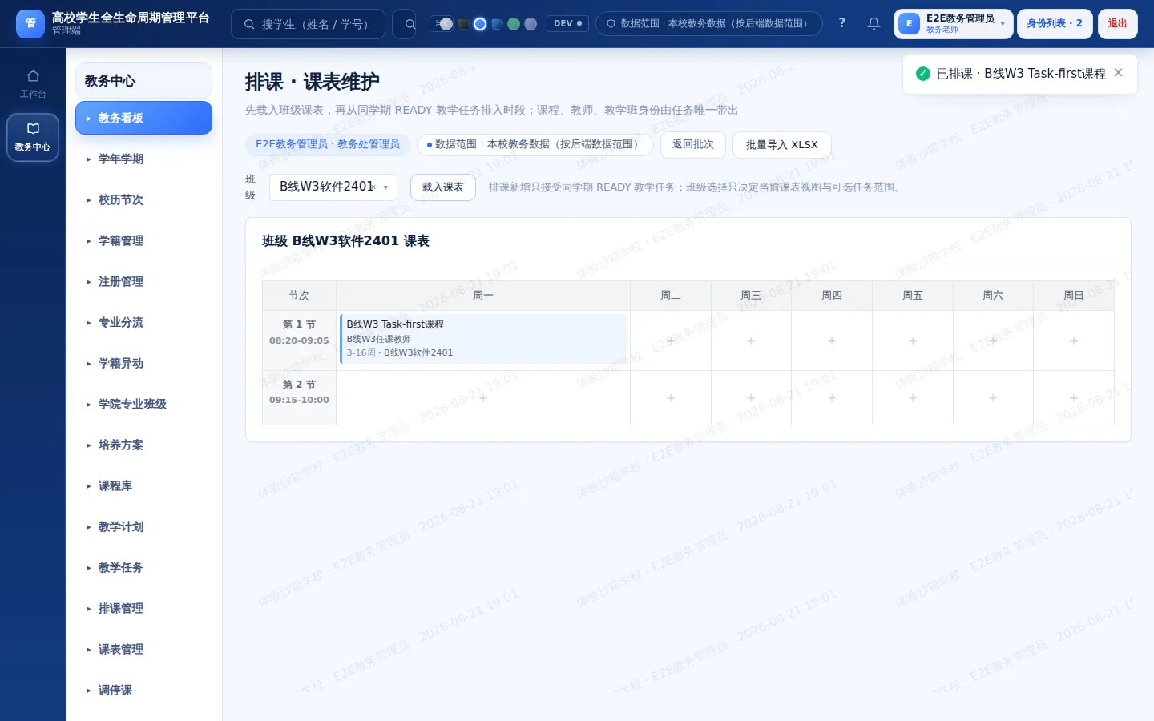The image size is (1154, 721).
Task: Open 课表管理 in the sidebar
Action: point(143,649)
